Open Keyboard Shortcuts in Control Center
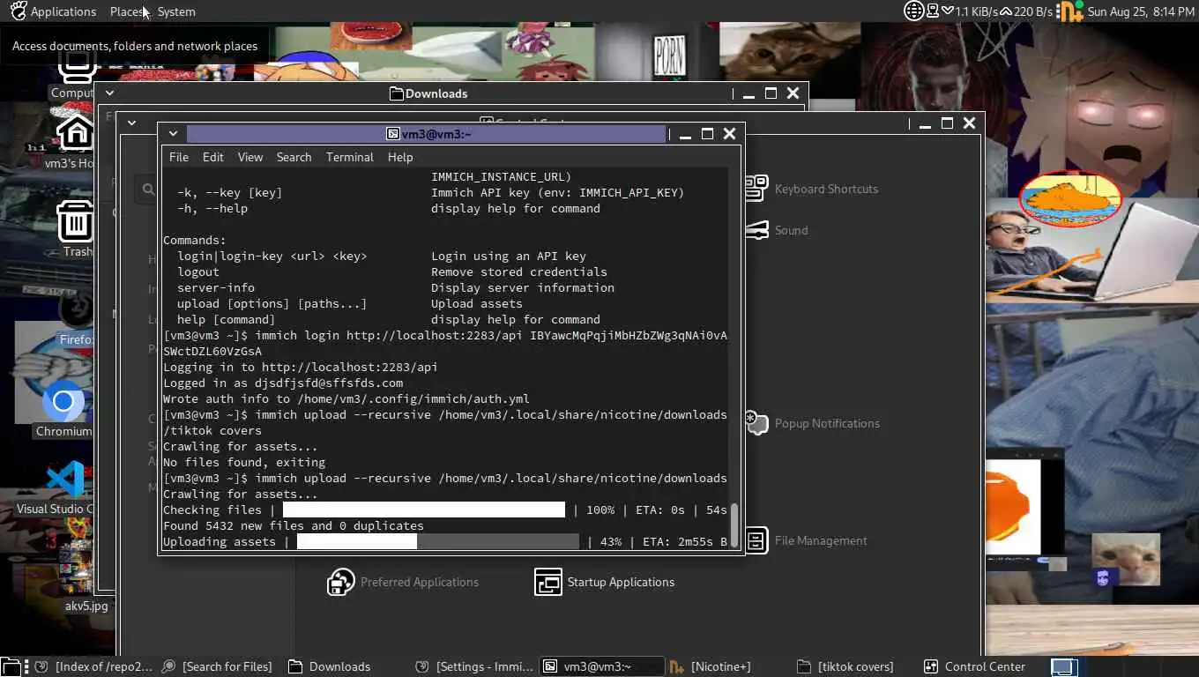Screen dimensions: 1199x677 [811, 189]
